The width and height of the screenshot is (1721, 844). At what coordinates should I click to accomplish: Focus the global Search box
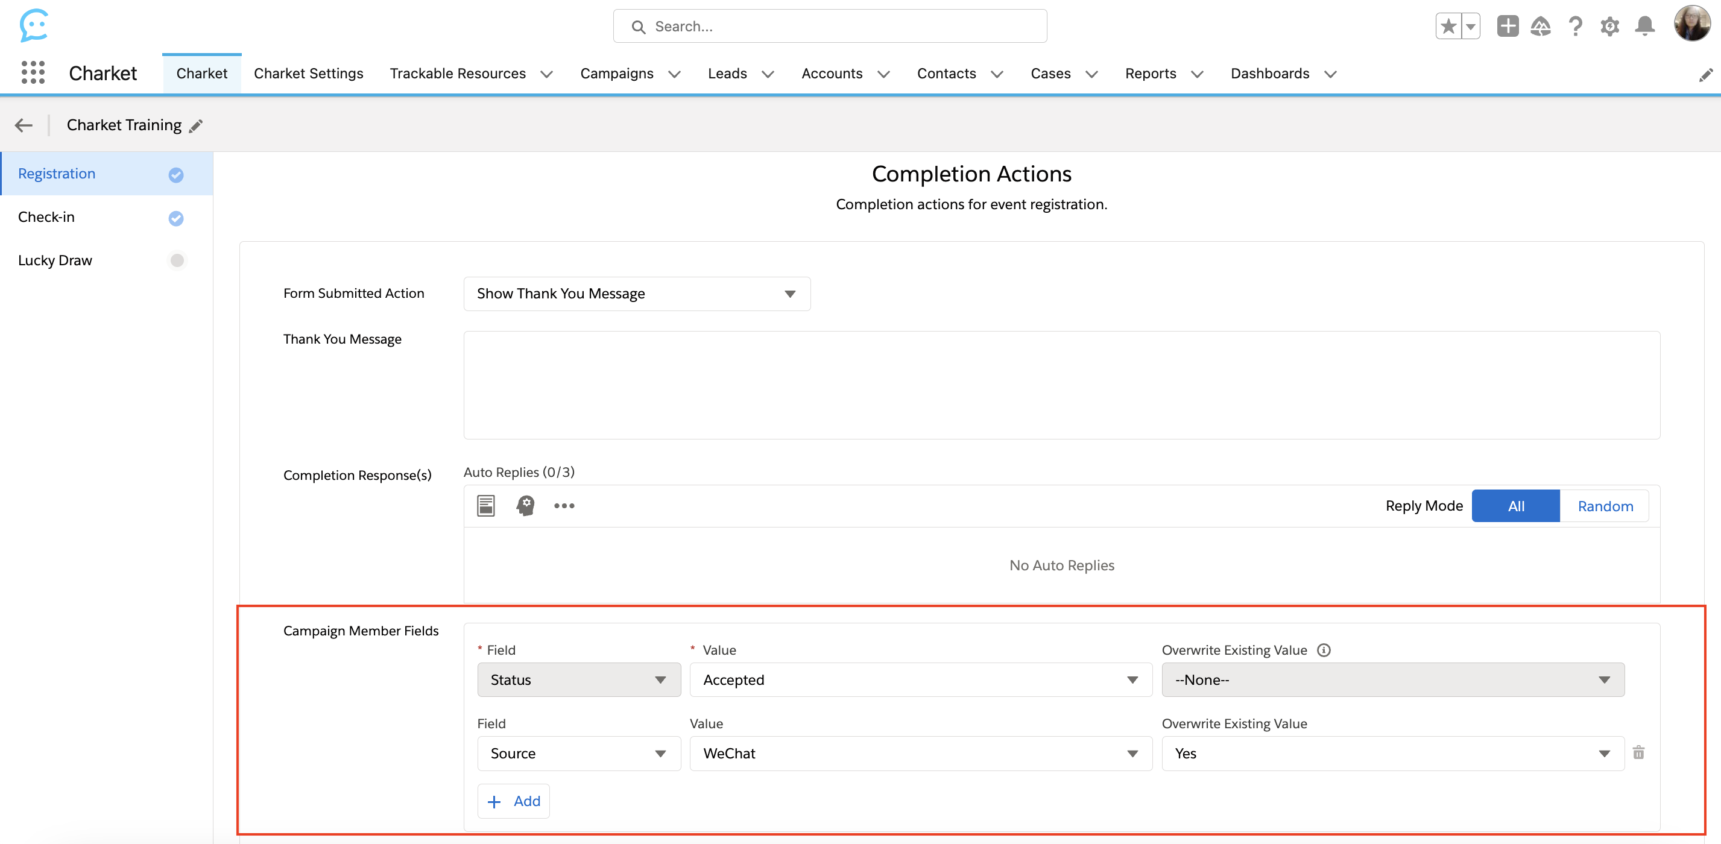830,27
